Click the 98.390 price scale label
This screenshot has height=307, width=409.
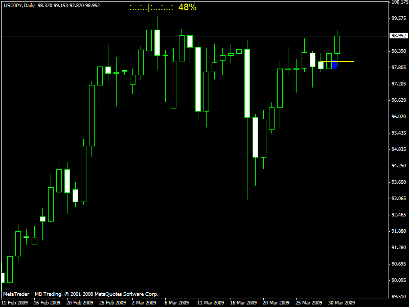(399, 51)
